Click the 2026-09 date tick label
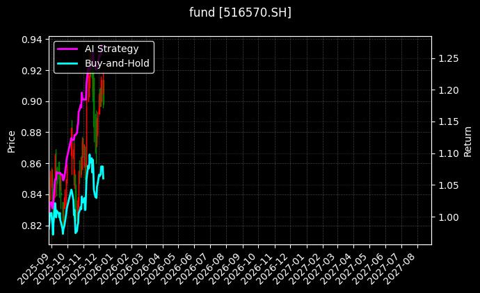 [225, 268]
